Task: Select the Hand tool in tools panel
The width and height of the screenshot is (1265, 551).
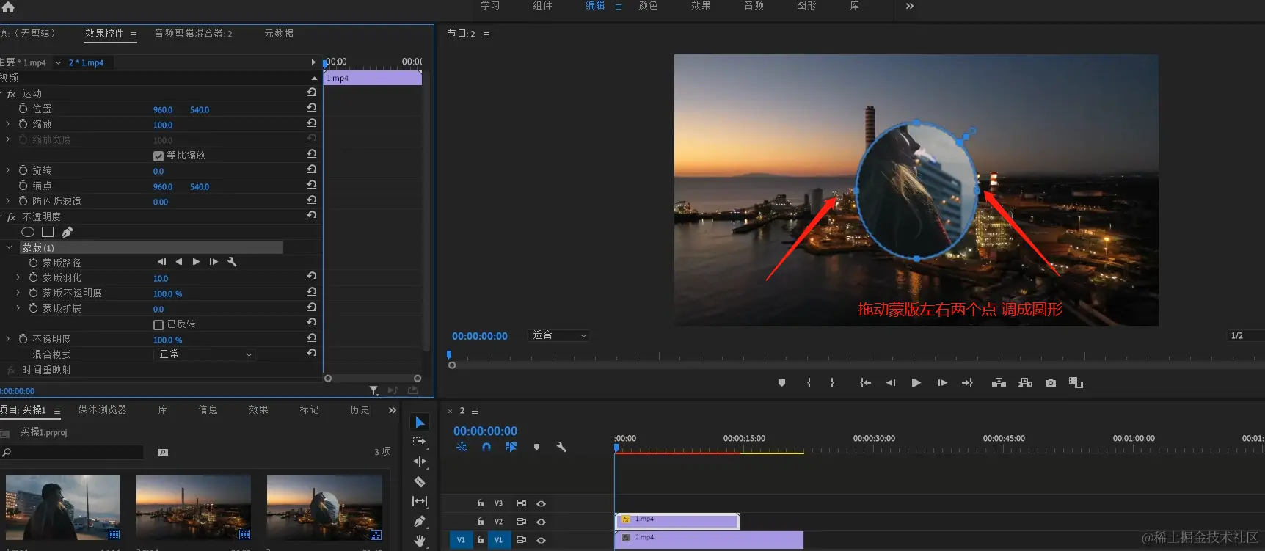Action: click(420, 541)
